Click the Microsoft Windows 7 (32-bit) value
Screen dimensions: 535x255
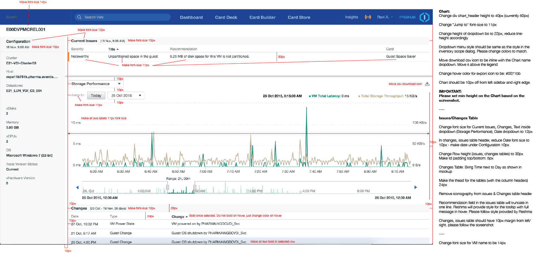[29, 155]
